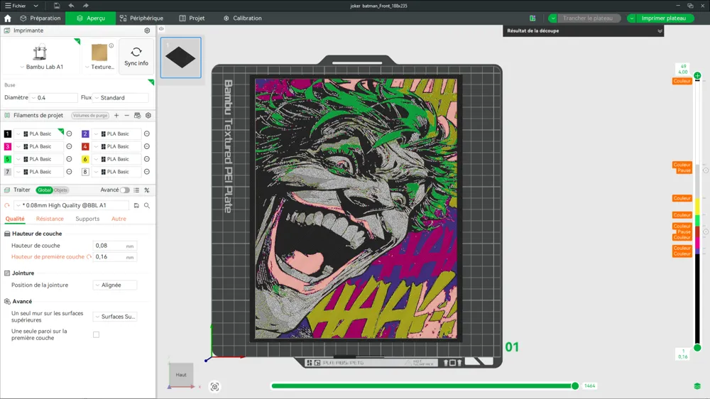This screenshot has height=399, width=710.
Task: Click the first layer height 0,16 field
Action: [114, 257]
